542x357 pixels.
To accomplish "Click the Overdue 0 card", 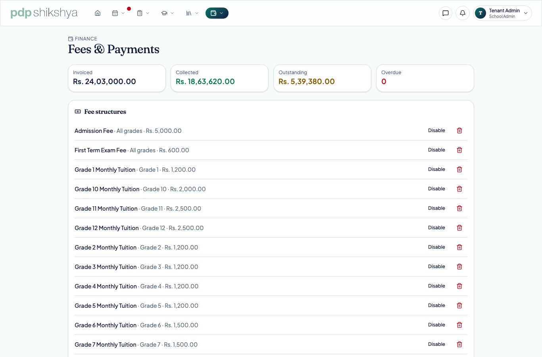I will (425, 78).
